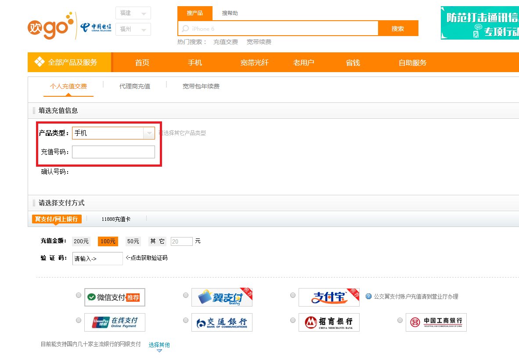
Task: Click the 搜索 search button
Action: click(x=398, y=28)
